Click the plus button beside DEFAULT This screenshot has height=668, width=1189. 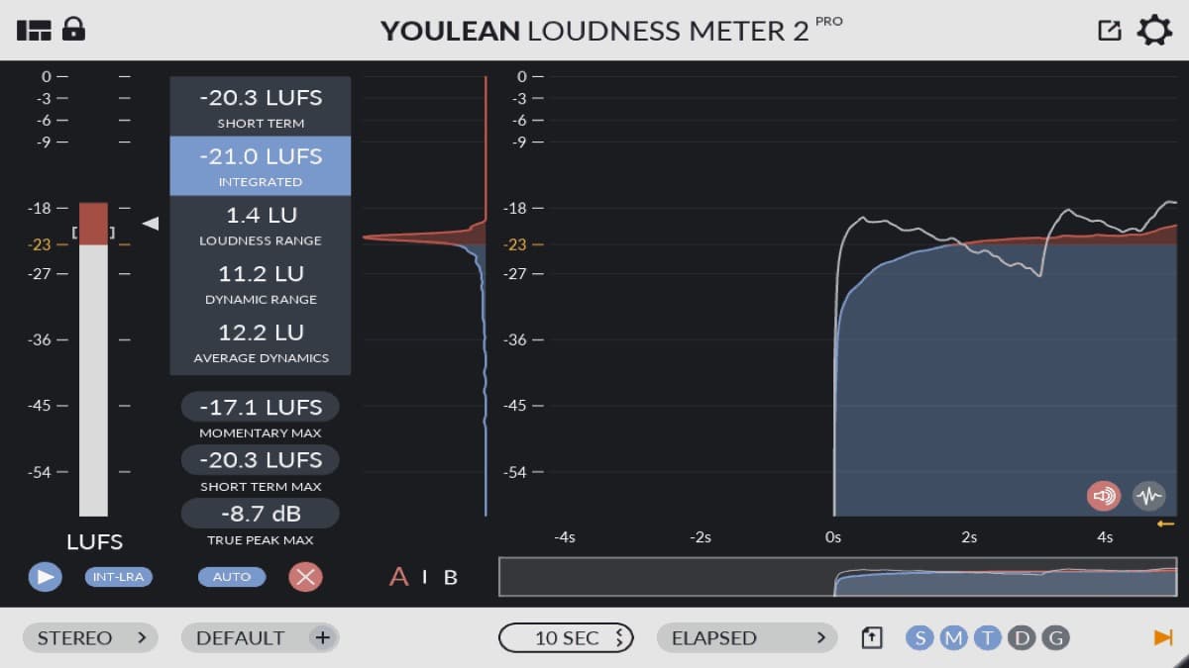(x=322, y=637)
